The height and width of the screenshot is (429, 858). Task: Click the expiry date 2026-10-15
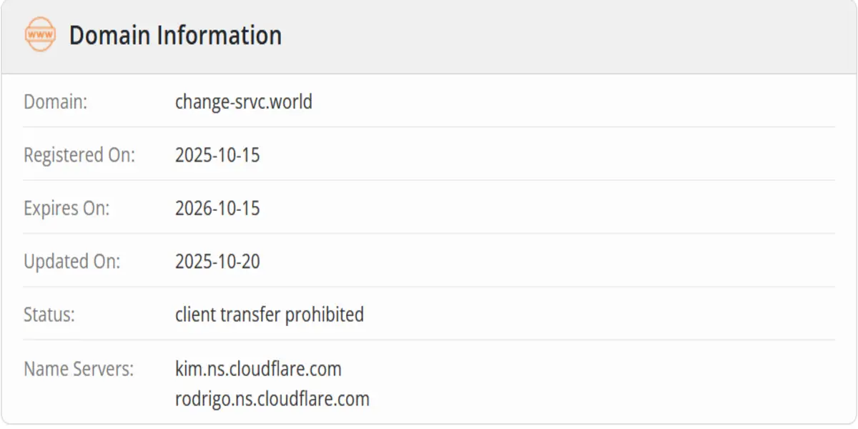click(x=217, y=208)
